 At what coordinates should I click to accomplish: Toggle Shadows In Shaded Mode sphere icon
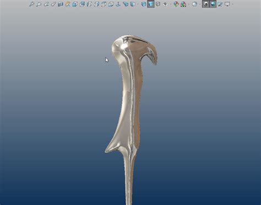[165, 4]
